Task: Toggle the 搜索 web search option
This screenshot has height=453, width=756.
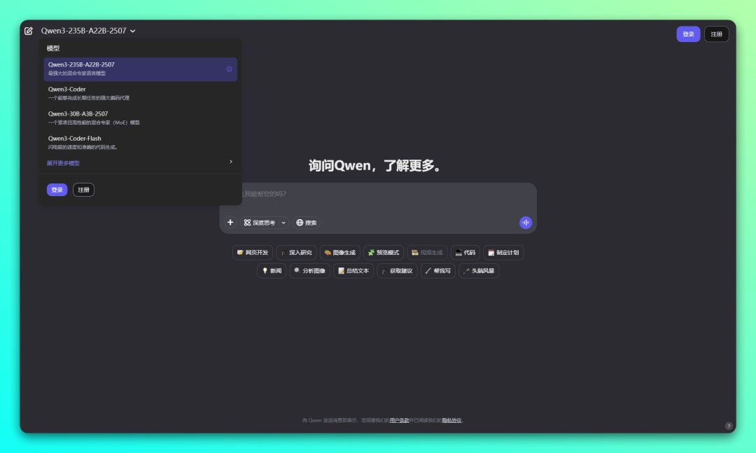Action: coord(307,222)
